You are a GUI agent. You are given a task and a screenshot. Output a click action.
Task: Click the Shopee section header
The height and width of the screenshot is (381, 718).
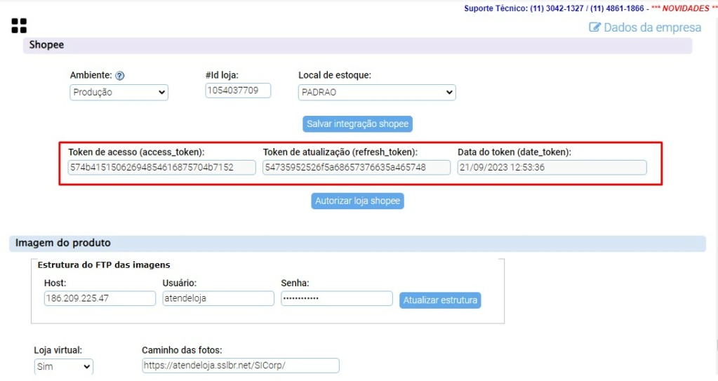(358, 45)
